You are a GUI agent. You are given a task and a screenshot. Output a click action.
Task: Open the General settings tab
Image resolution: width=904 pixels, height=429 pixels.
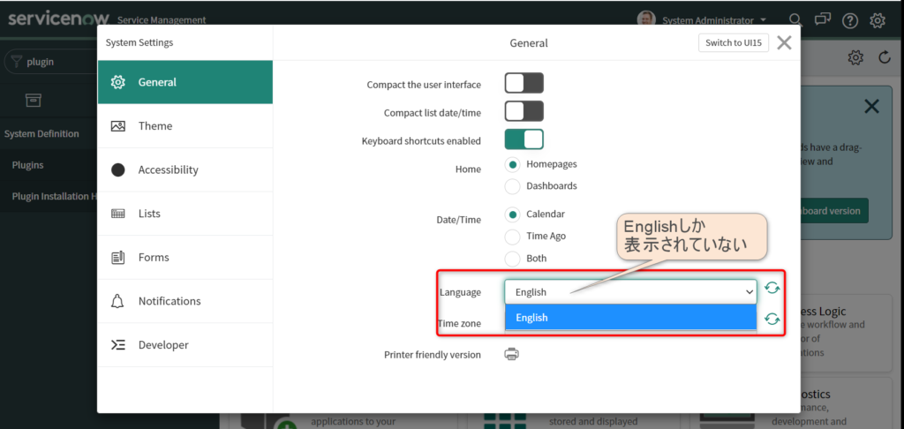click(x=185, y=82)
